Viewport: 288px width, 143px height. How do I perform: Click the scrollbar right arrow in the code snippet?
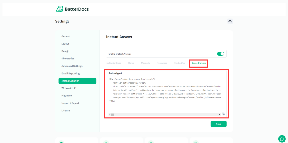tap(219, 114)
